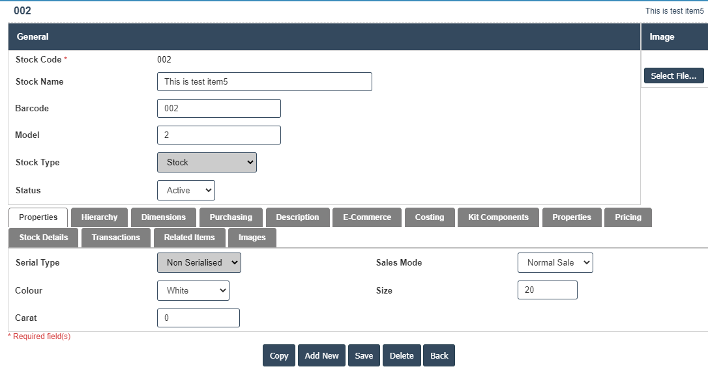Switch to the Hierarchy tab
This screenshot has width=708, height=371.
point(99,217)
